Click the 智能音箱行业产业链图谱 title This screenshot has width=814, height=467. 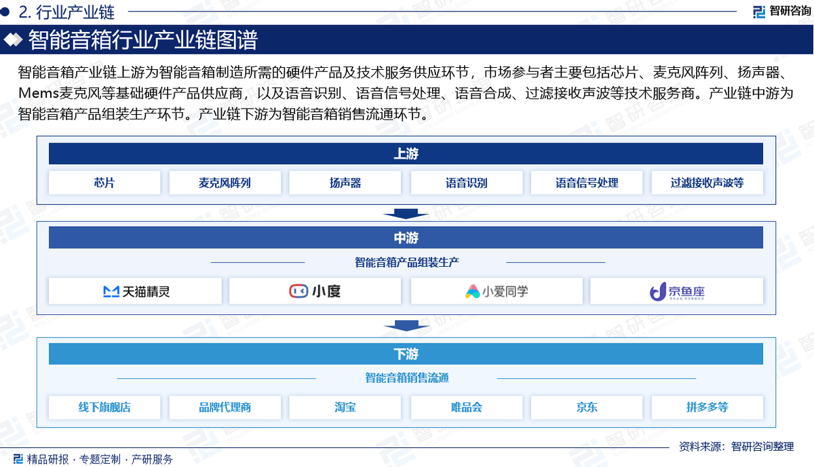pyautogui.click(x=142, y=40)
